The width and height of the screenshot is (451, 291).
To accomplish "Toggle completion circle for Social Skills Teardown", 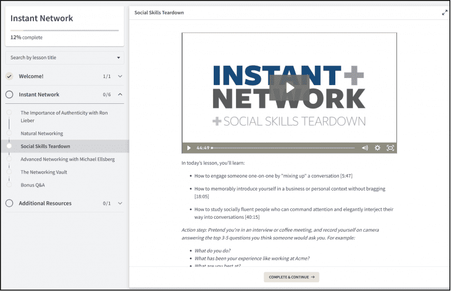I will (x=9, y=146).
